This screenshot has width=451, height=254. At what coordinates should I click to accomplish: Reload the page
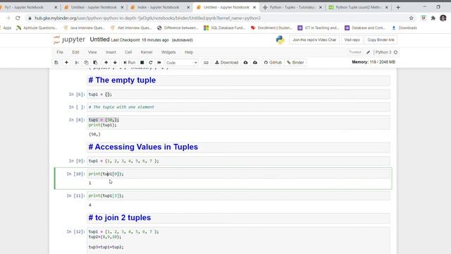(18, 18)
